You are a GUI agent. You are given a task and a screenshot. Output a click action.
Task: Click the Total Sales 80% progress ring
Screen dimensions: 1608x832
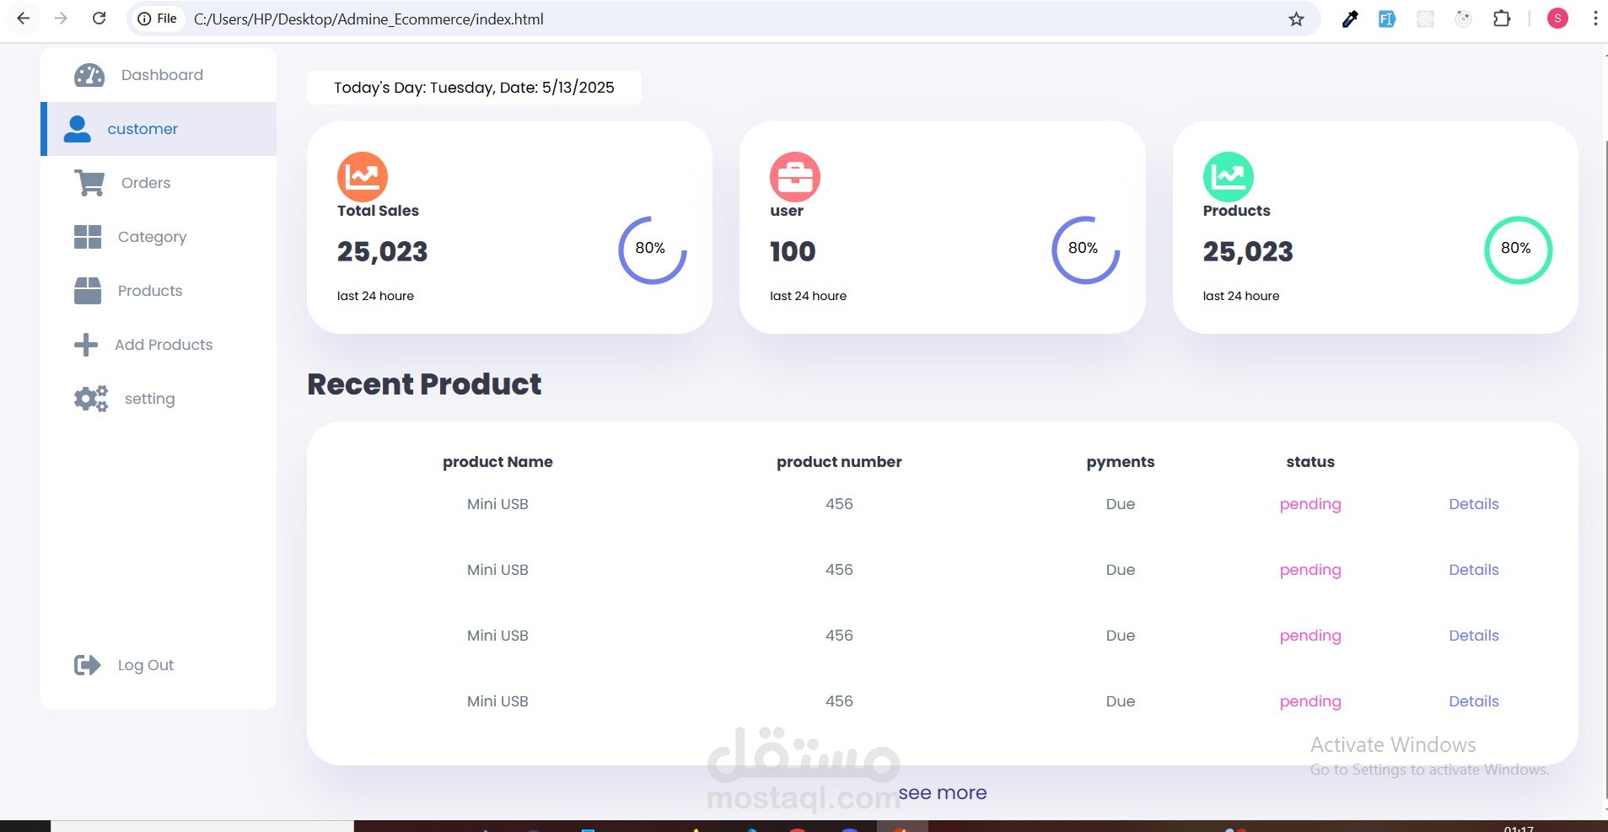click(x=653, y=250)
